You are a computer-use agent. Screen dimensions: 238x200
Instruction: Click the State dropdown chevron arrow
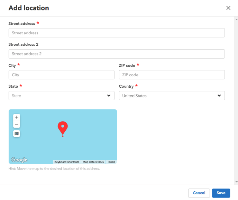pyautogui.click(x=109, y=96)
